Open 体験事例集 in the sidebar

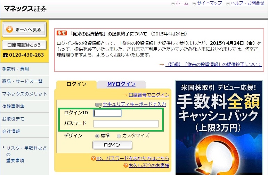24,106
